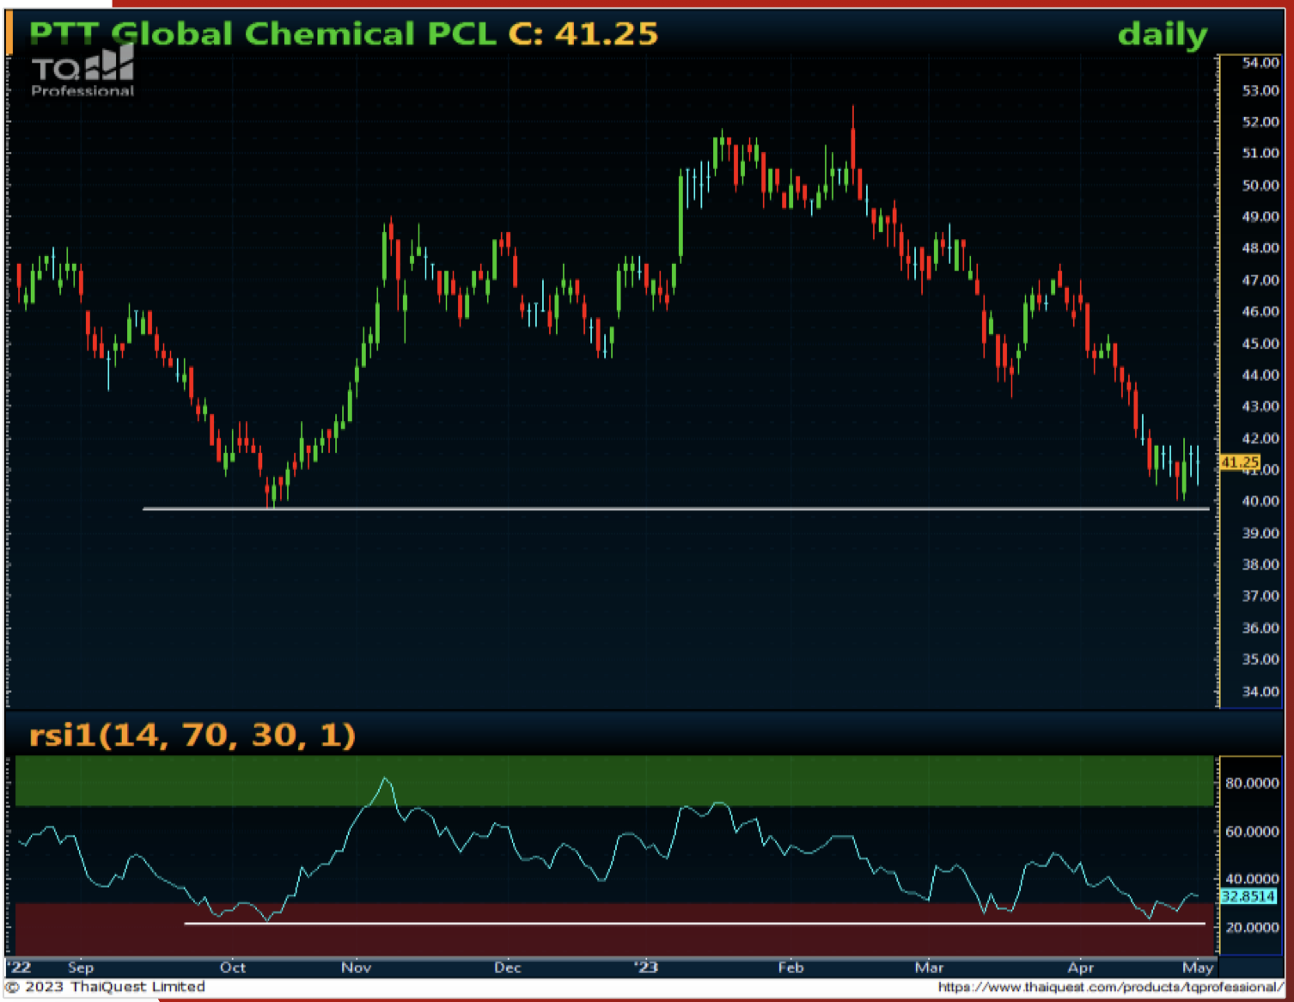1294x1002 pixels.
Task: Click the 40.00 price axis label
Action: pyautogui.click(x=1260, y=502)
